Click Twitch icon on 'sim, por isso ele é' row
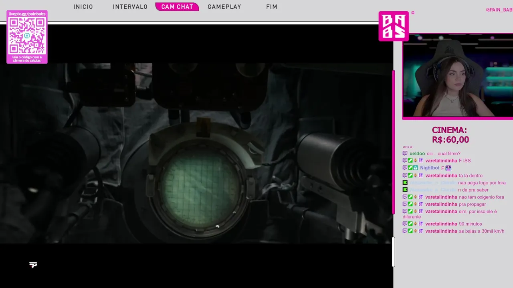 pos(405,212)
